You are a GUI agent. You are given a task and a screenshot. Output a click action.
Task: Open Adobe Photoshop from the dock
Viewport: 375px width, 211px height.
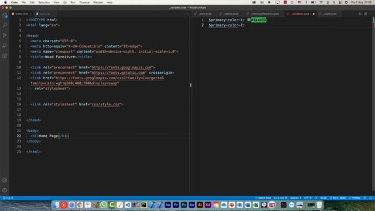click(183, 205)
